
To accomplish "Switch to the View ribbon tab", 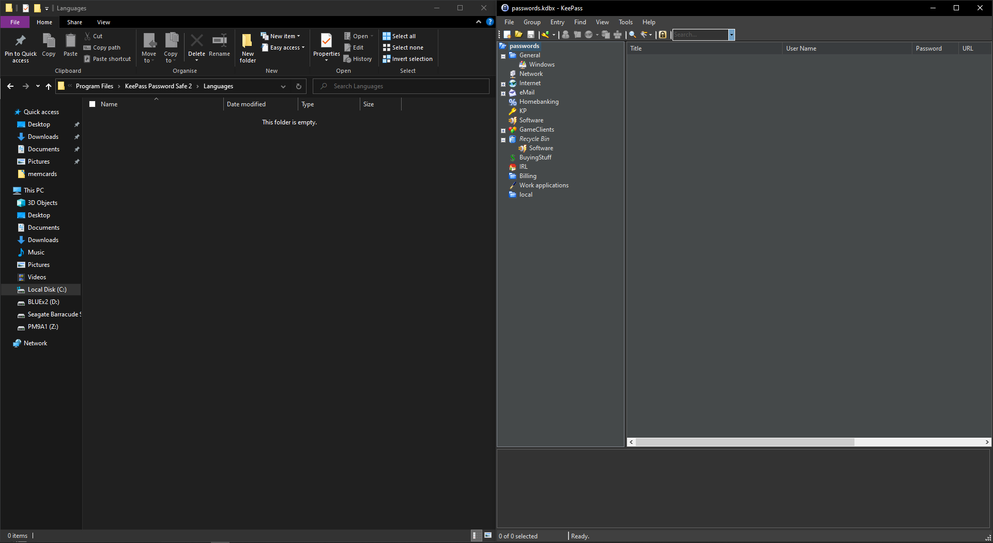I will [x=103, y=22].
